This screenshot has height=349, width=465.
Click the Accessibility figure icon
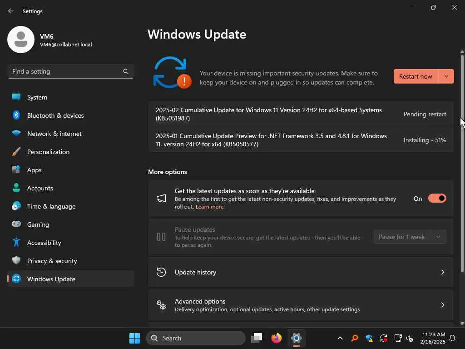(x=16, y=243)
